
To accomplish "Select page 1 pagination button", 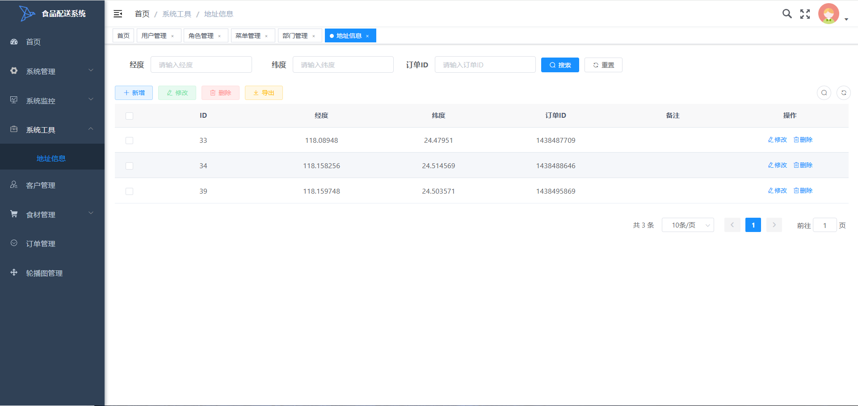I will [753, 225].
